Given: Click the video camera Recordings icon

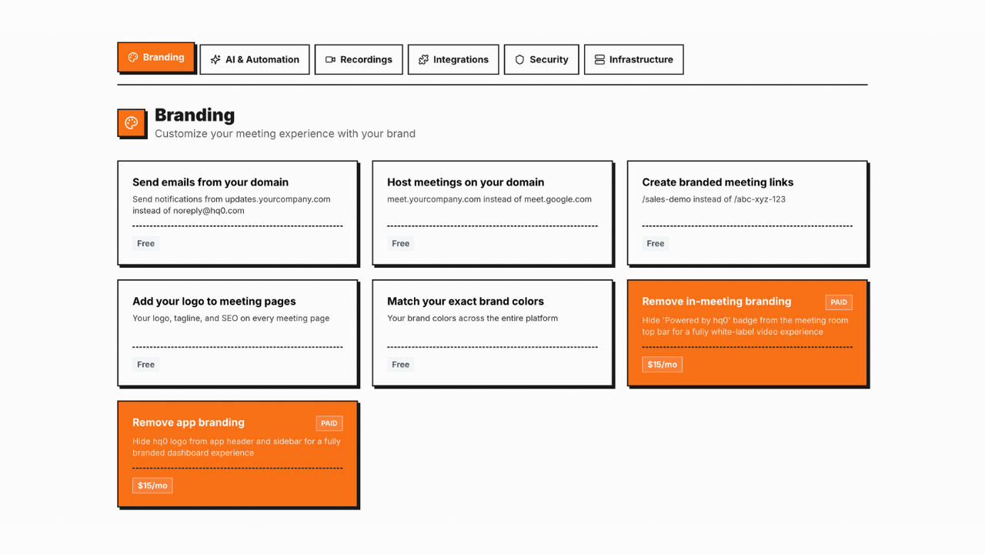Looking at the screenshot, I should click(x=330, y=59).
